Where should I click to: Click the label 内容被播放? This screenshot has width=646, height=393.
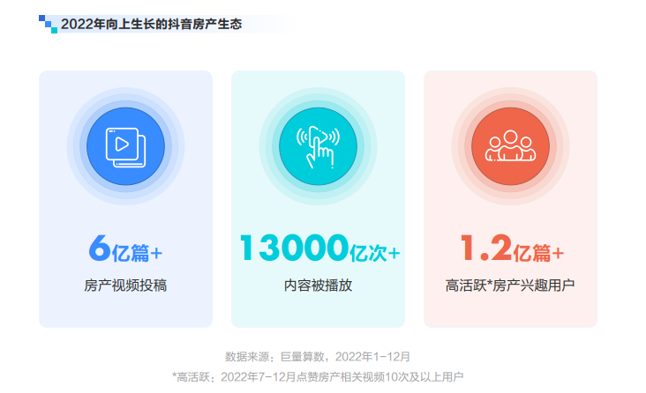click(x=318, y=285)
